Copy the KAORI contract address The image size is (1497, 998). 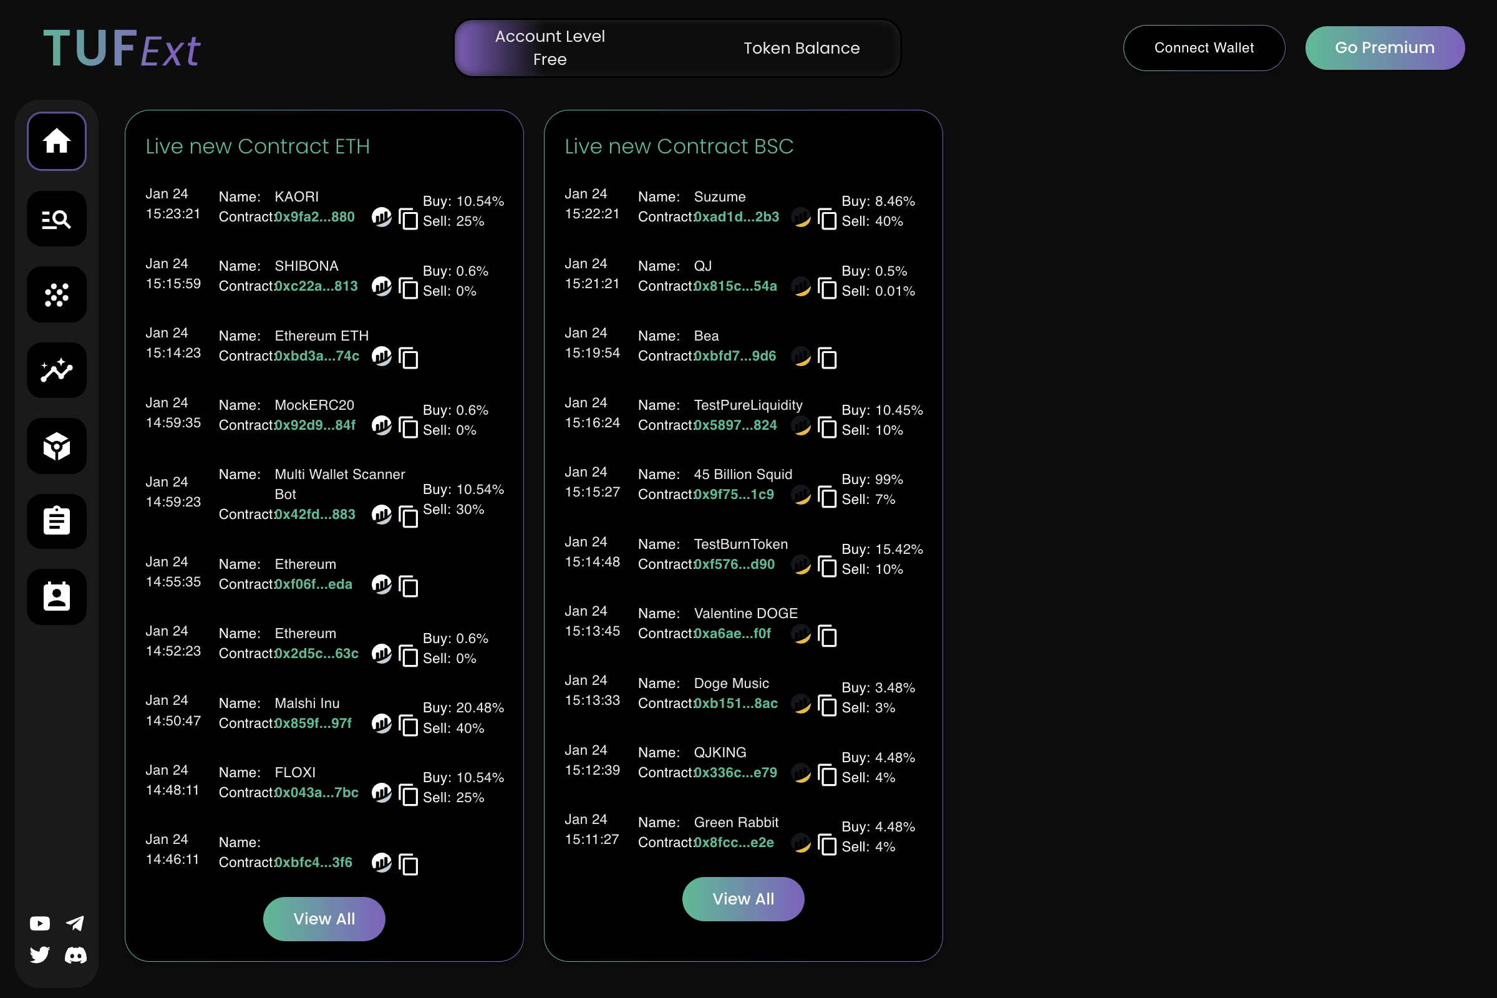[x=408, y=219]
